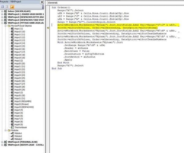Select sheet icon of Hoja15 (15)
This screenshot has height=153, width=184.
pos(12,46)
